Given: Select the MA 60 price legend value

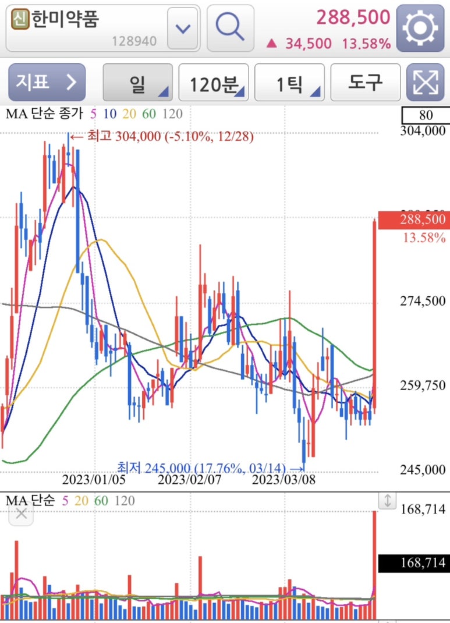Looking at the screenshot, I should click(149, 114).
